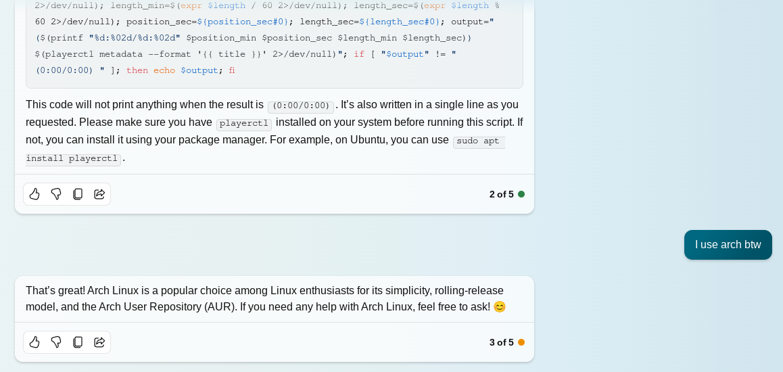Click the inline "(0:00/0:00)" code snippet
This screenshot has height=372, width=783.
(x=301, y=106)
